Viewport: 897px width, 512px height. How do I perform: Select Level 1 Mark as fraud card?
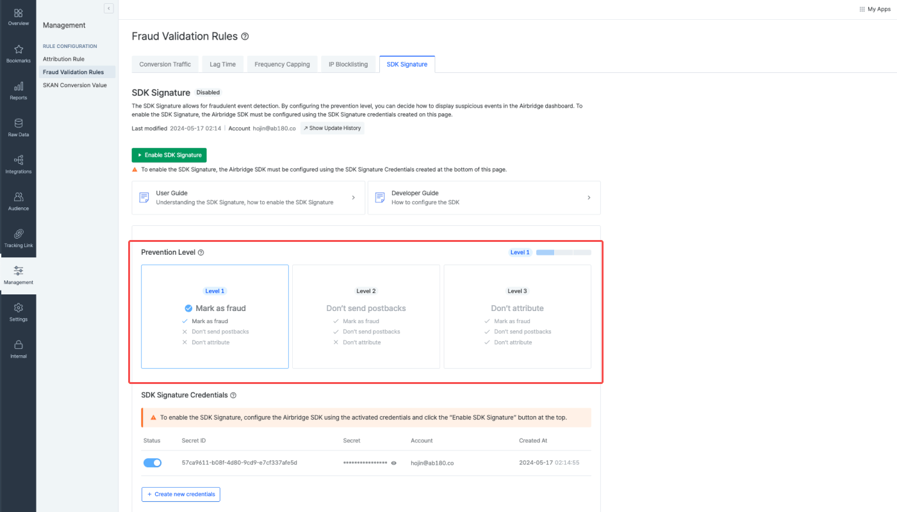215,317
